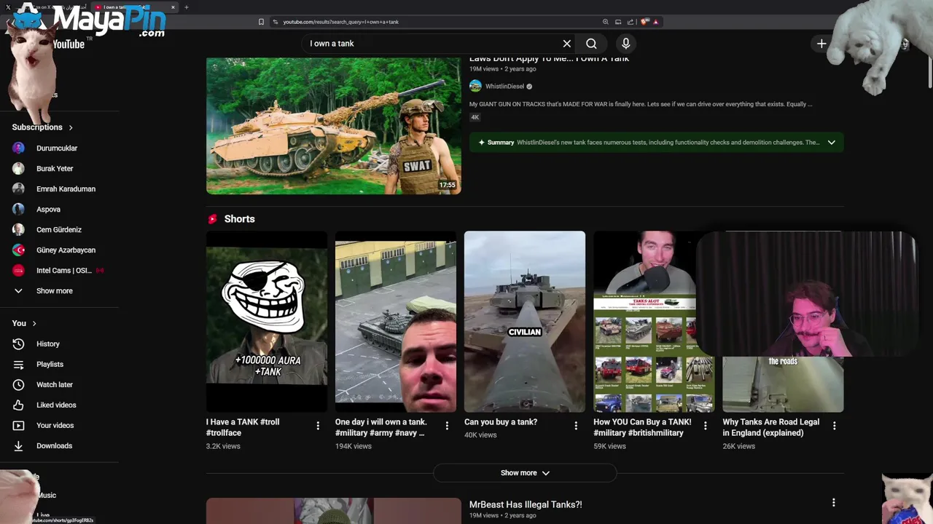The image size is (933, 524).
Task: Click the magnifier search button
Action: 591,44
